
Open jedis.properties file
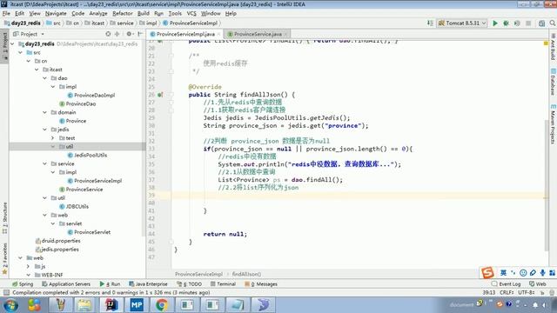[x=57, y=250]
